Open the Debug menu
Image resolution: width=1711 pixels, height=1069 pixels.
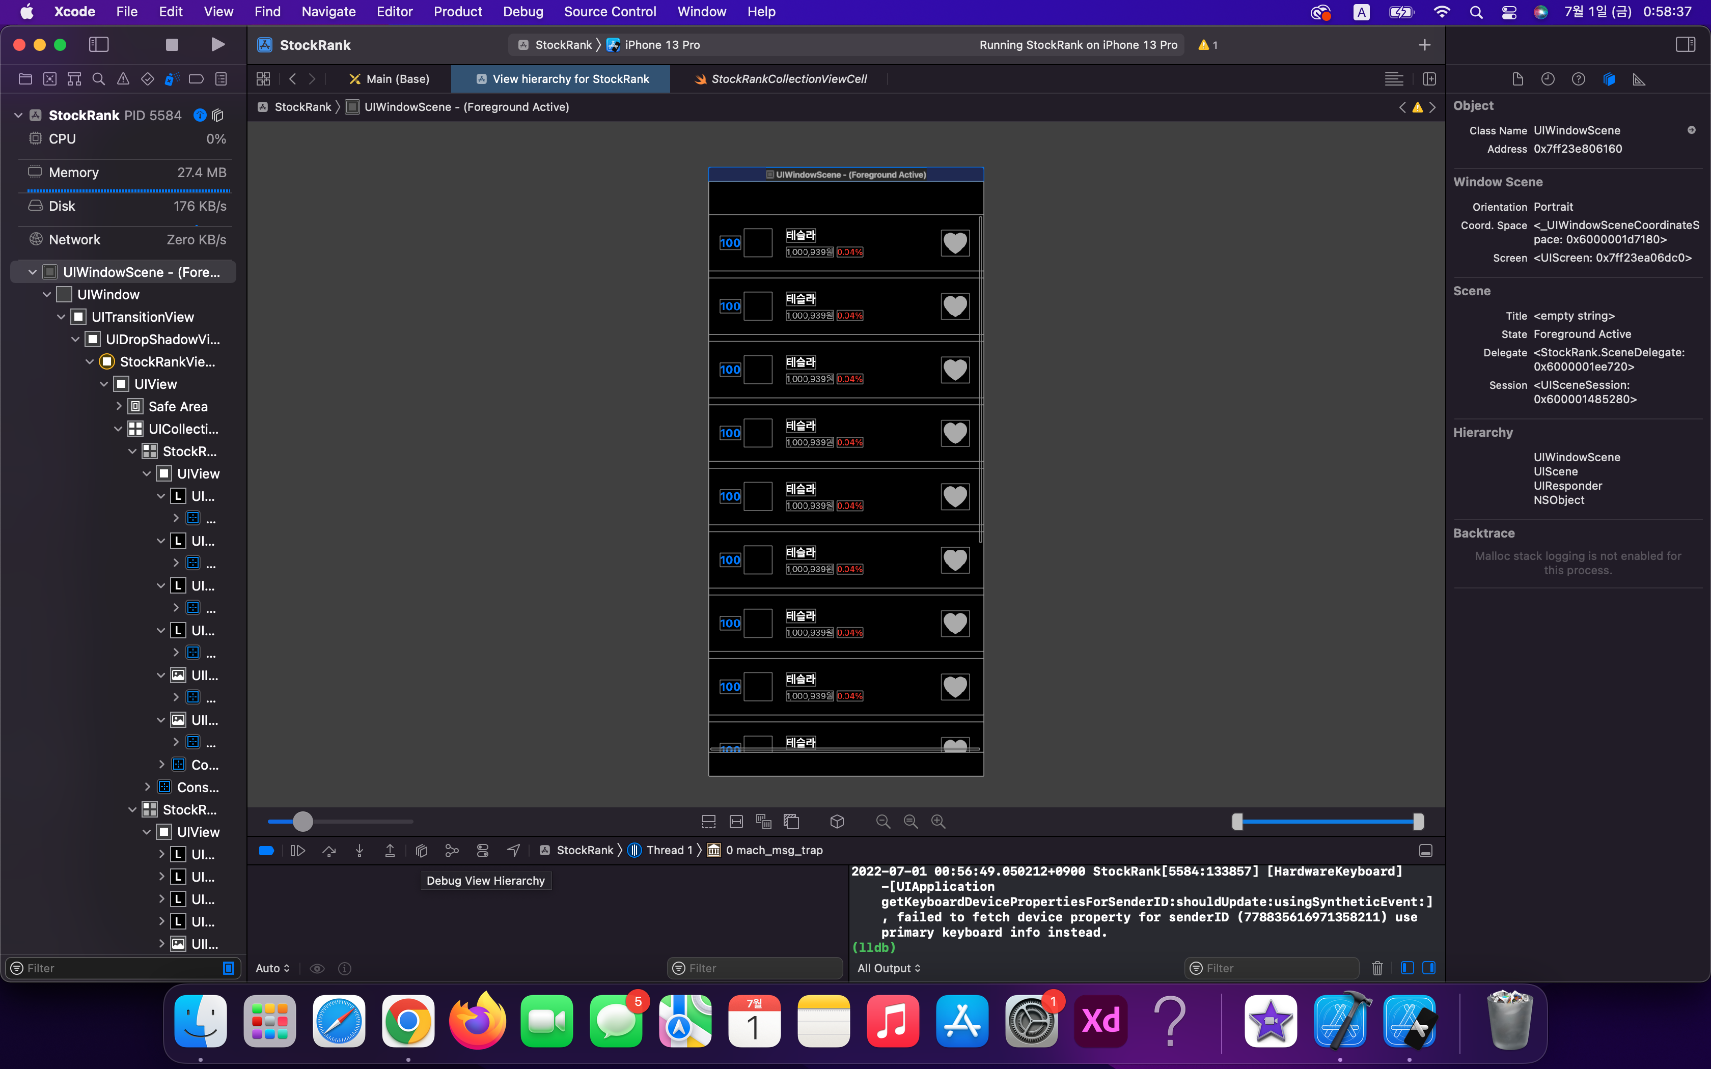click(x=522, y=11)
